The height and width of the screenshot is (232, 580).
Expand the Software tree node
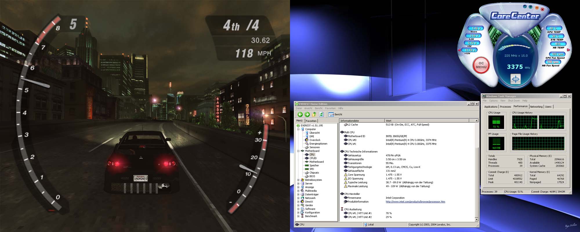tap(298, 209)
